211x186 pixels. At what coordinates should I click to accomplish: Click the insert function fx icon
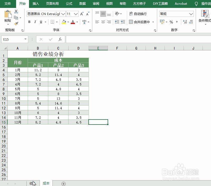(60, 39)
